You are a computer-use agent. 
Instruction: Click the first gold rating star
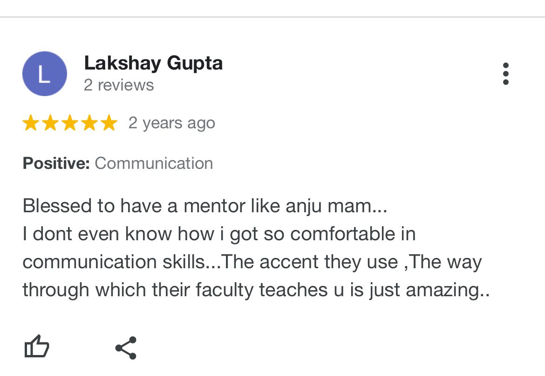(31, 123)
